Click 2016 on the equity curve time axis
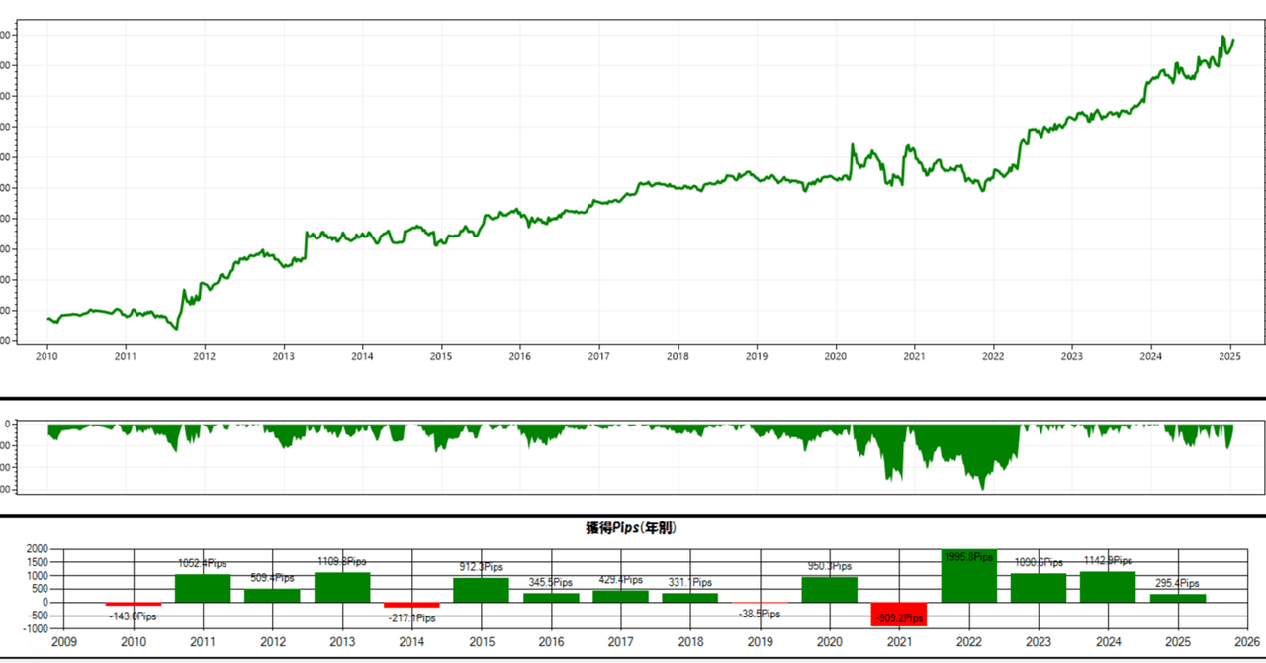The width and height of the screenshot is (1266, 663). click(520, 356)
